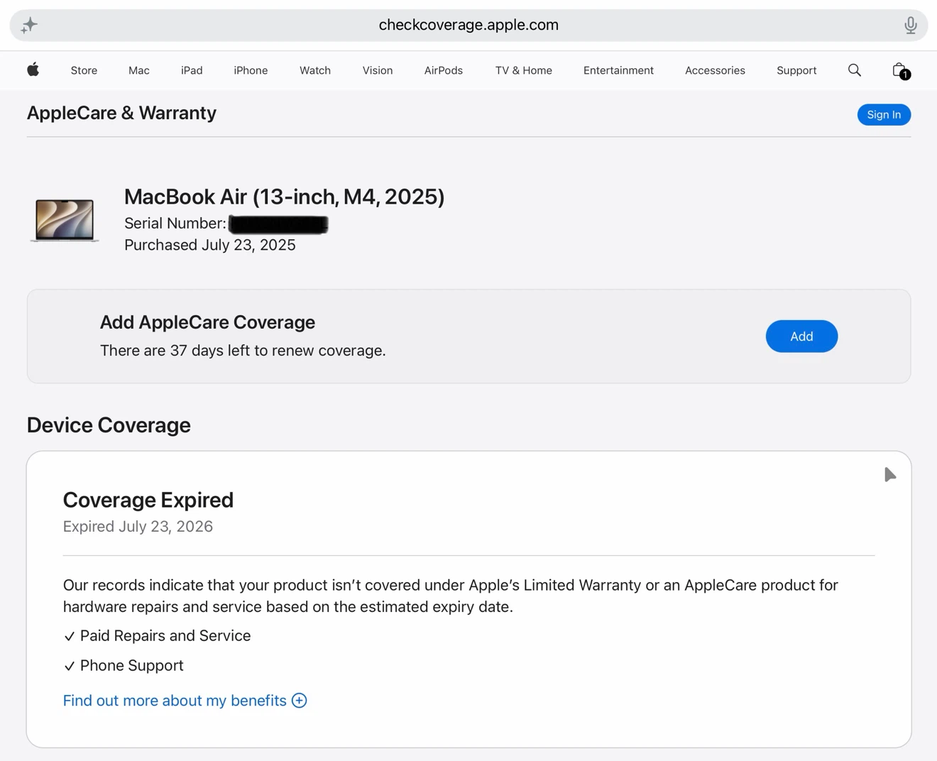This screenshot has width=937, height=761.
Task: Tap the microphone icon in address bar
Action: [x=911, y=26]
